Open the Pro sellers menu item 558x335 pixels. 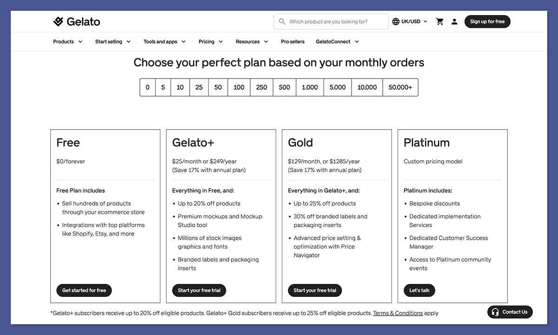(292, 41)
